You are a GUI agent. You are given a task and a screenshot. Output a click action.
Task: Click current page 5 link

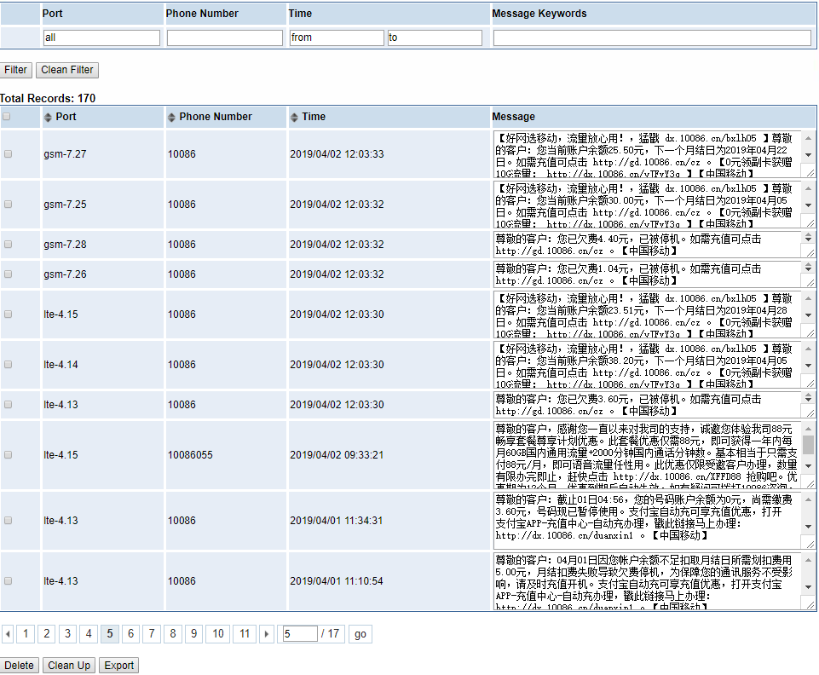pyautogui.click(x=110, y=634)
